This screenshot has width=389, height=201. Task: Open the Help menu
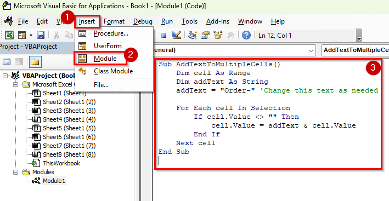tap(278, 21)
